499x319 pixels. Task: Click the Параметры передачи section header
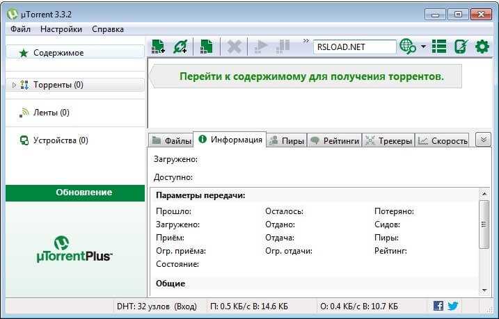click(x=200, y=195)
